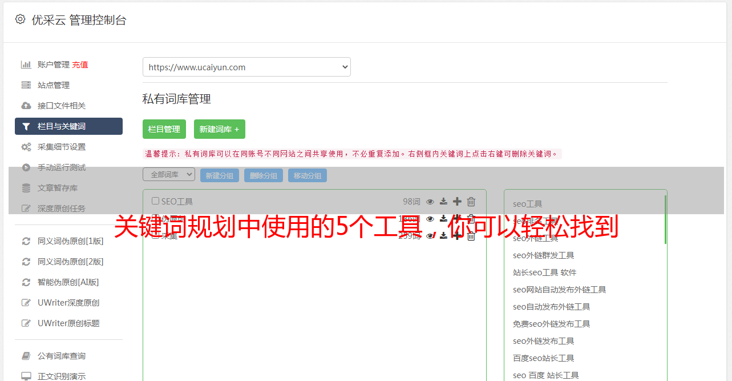Select keyword 百度seo站长工具
This screenshot has width=732, height=381.
[x=544, y=358]
